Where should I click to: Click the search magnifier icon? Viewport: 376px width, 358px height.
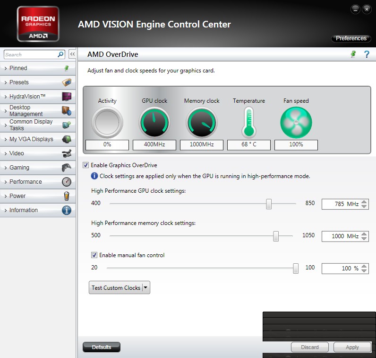[60, 54]
